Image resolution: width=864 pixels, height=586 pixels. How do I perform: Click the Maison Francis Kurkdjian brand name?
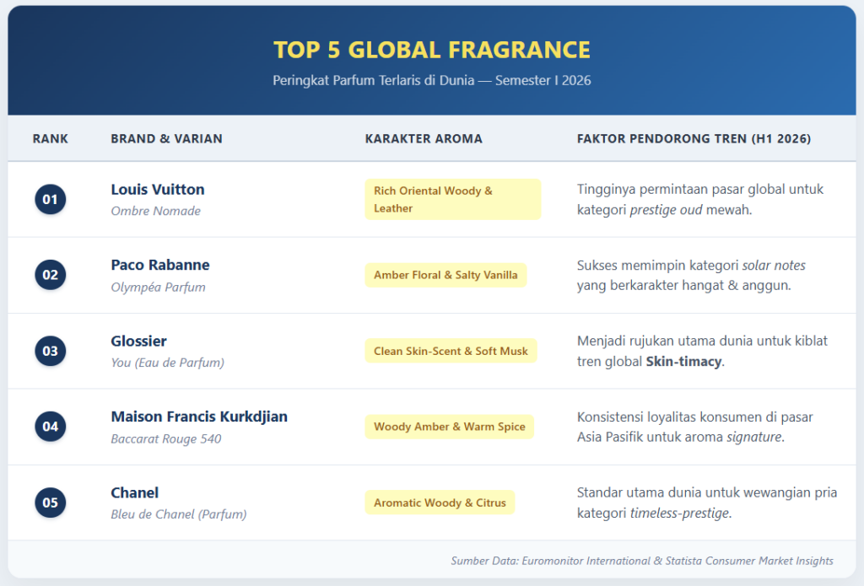pyautogui.click(x=199, y=417)
